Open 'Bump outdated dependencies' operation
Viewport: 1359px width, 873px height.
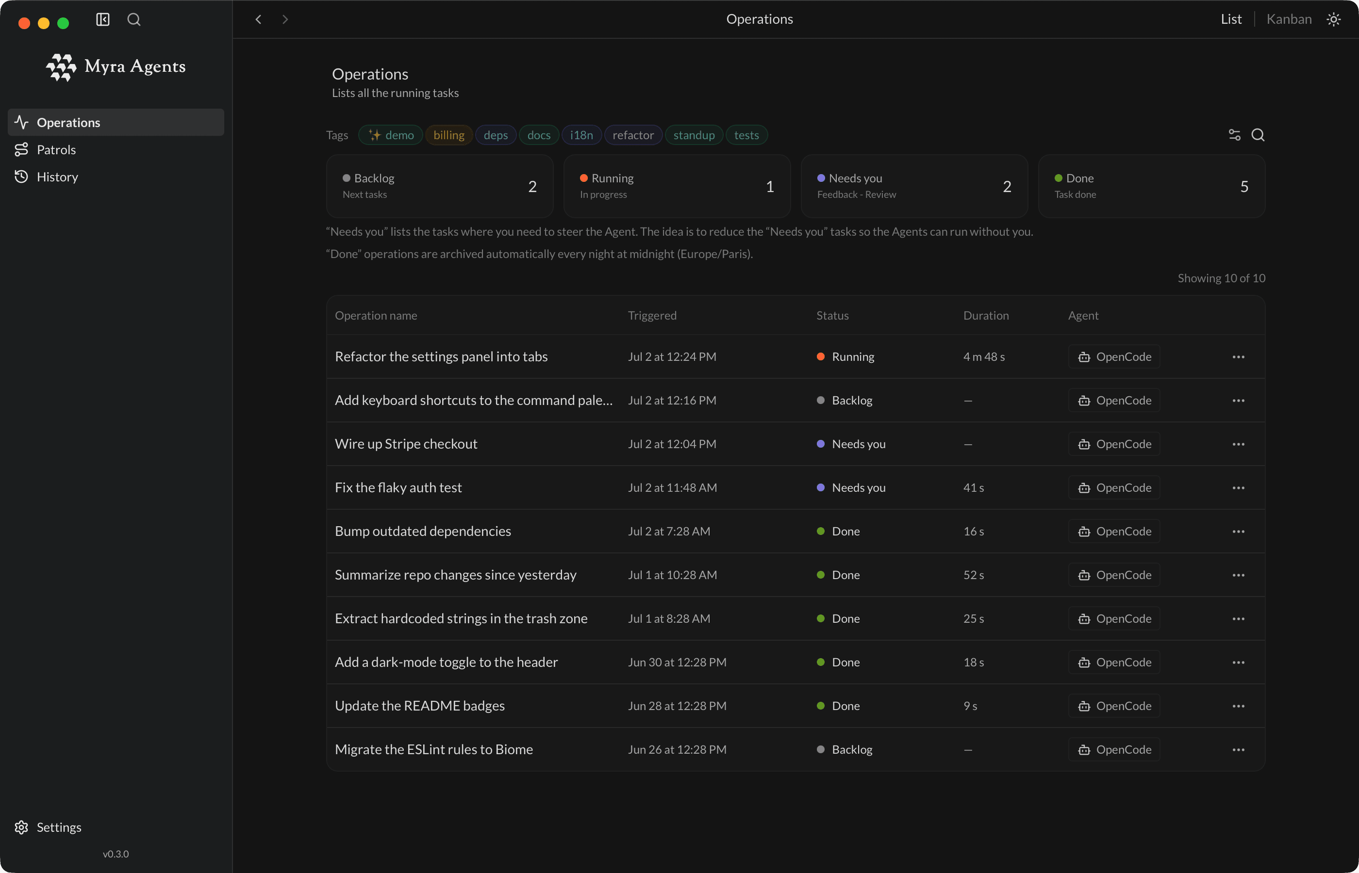(423, 531)
